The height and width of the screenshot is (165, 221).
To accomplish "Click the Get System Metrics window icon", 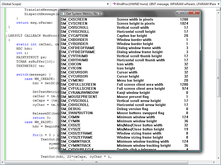I will 63,14.
